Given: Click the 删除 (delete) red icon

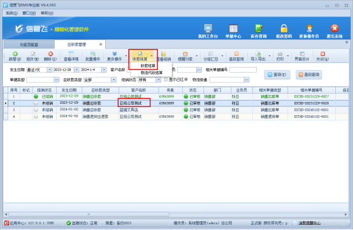Looking at the screenshot, I should (50, 56).
